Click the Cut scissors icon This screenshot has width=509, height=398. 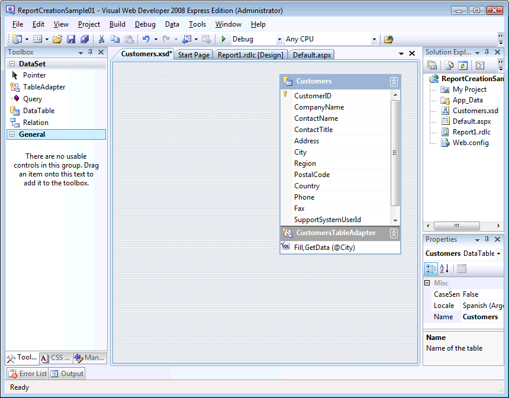tap(101, 39)
